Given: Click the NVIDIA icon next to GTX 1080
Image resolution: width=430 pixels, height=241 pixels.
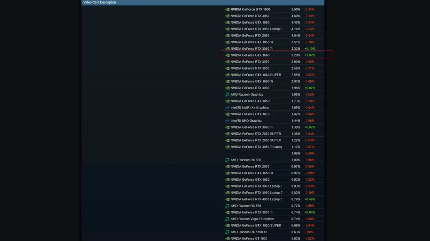Looking at the screenshot, I should click(227, 180).
